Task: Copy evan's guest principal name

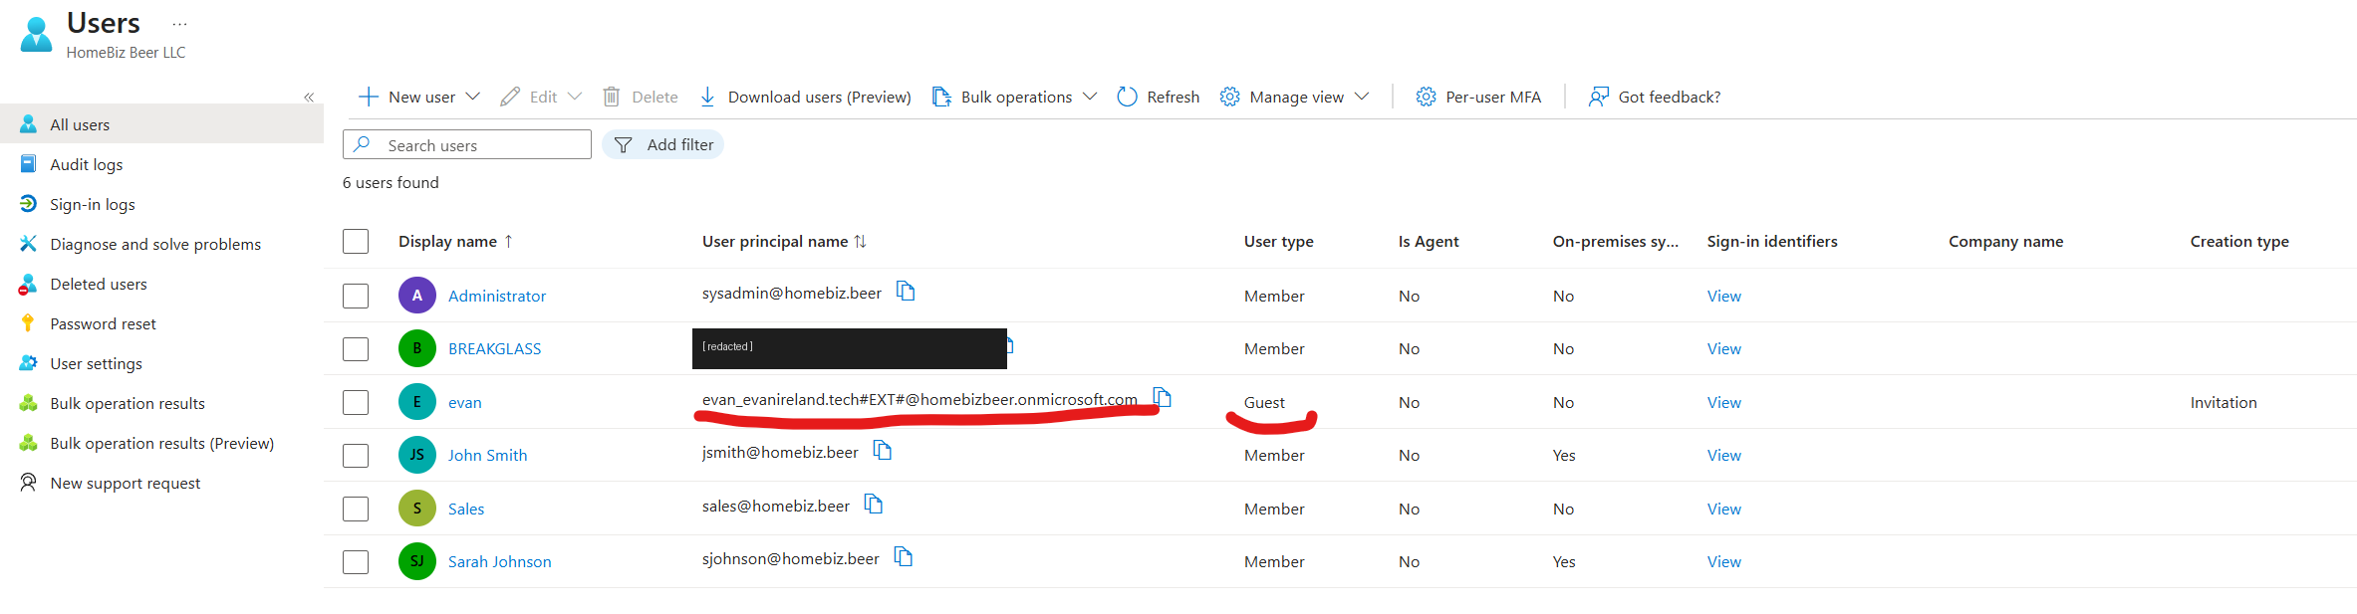Action: (x=1162, y=397)
